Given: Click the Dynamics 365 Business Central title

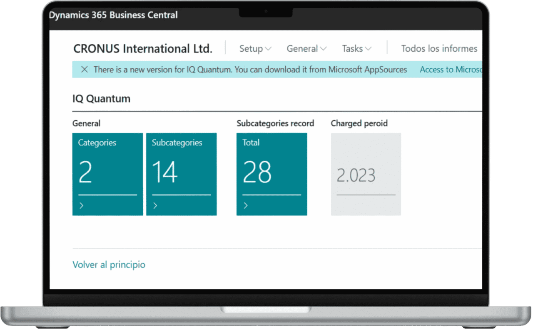Looking at the screenshot, I should pos(113,15).
